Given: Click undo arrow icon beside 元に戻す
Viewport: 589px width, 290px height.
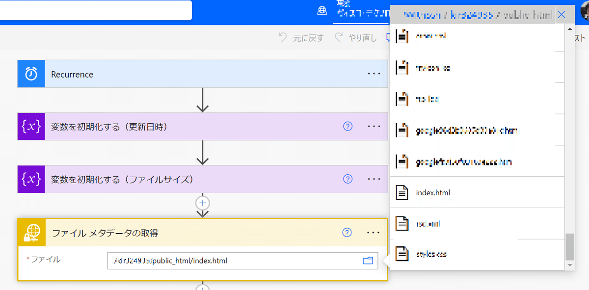Looking at the screenshot, I should [283, 38].
